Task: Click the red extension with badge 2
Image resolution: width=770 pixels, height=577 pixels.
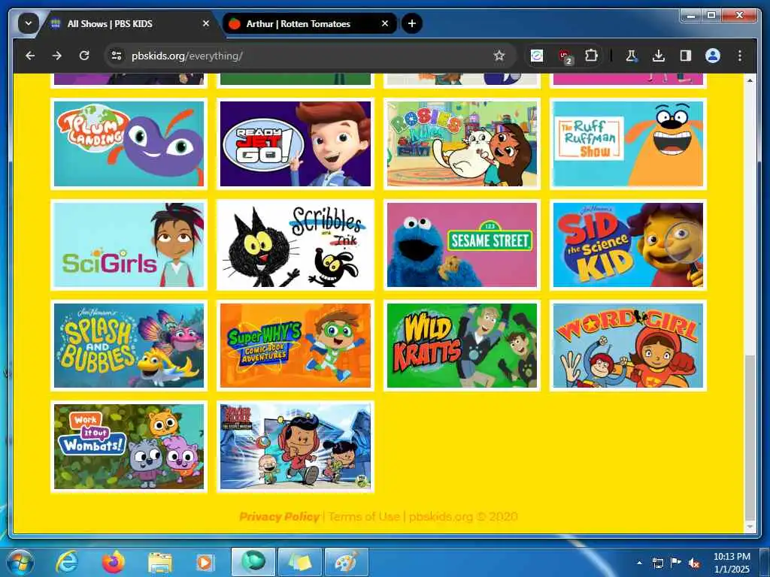Action: (565, 57)
